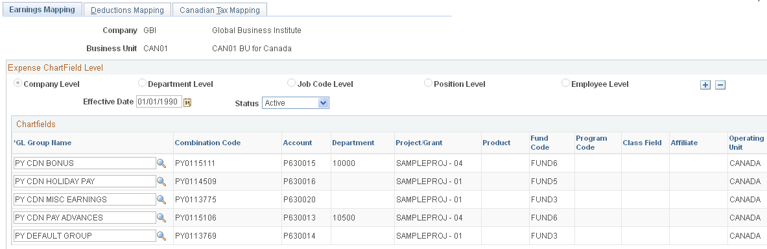Open lookup for PY CDN MISC EARNINGS group

161,200
